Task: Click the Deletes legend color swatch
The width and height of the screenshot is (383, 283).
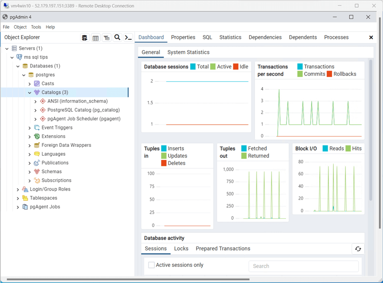Action: point(164,163)
